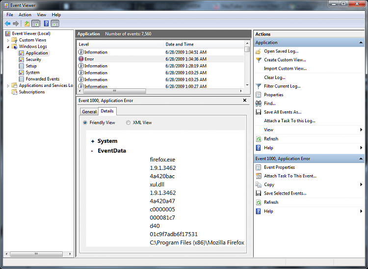Click the Back arrow toolbar icon
368x269 pixels.
[x=7, y=24]
